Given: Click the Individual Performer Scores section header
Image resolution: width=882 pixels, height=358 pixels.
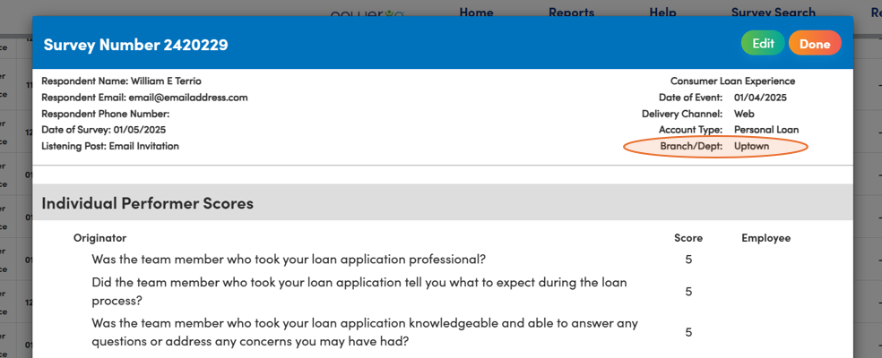Looking at the screenshot, I should click(147, 203).
